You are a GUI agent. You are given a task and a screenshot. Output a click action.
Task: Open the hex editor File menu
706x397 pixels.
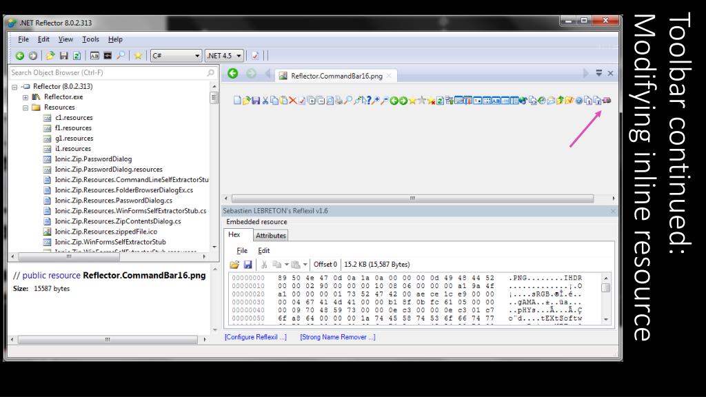tap(242, 251)
